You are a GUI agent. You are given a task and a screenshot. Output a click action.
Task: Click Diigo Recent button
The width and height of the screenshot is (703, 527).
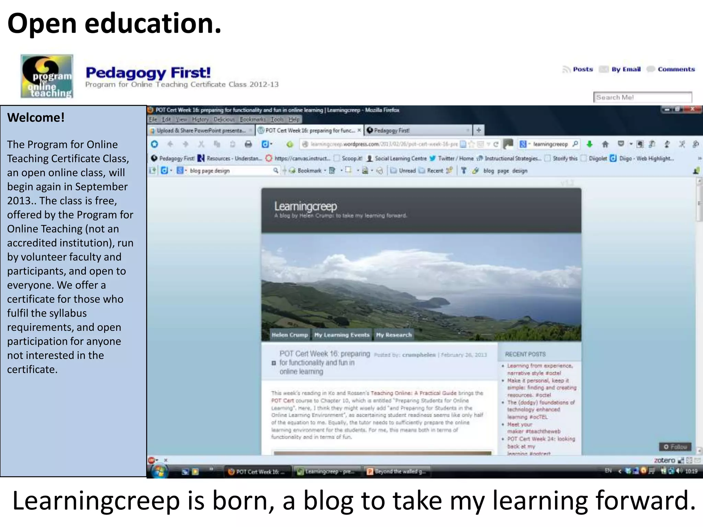(431, 171)
